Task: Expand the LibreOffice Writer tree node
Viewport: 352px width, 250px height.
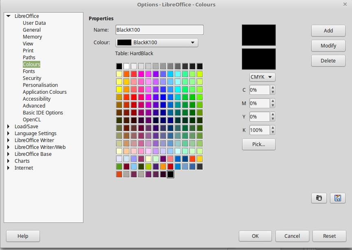Action: tap(9, 140)
